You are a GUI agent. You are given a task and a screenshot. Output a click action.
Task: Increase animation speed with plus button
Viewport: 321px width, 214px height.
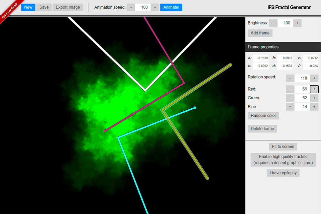[x=155, y=7]
